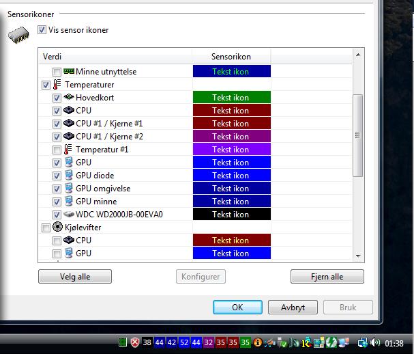Select the black Tekst ikon swatch for WDC drive
Image resolution: width=414 pixels, height=354 pixels.
pyautogui.click(x=232, y=214)
